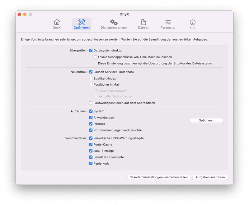Open the Optionen... button
The image size is (249, 205).
pyautogui.click(x=206, y=120)
